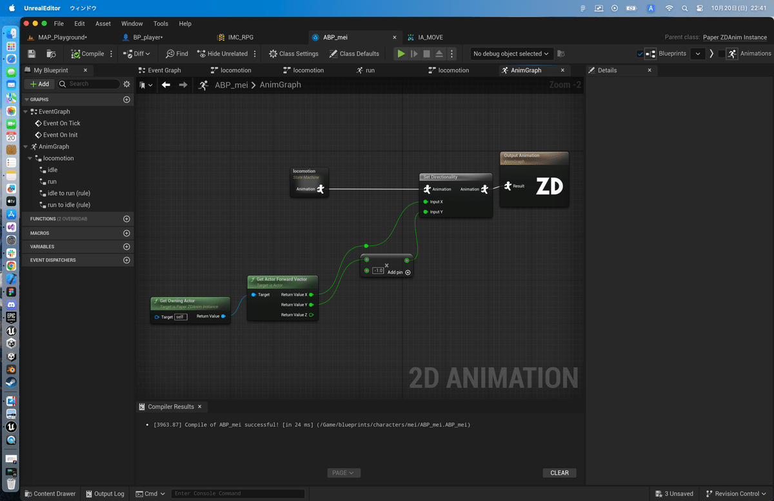Click the browse-to-asset icon beside Save
Viewport: 774px width, 501px height.
click(x=50, y=54)
